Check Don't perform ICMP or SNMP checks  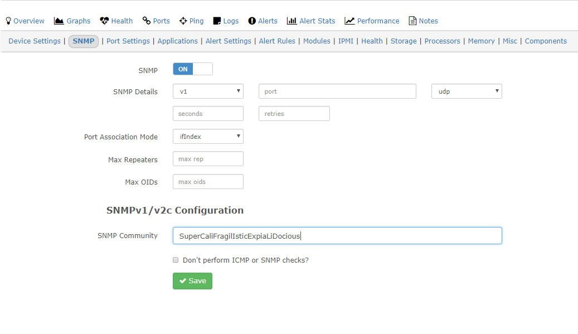176,260
